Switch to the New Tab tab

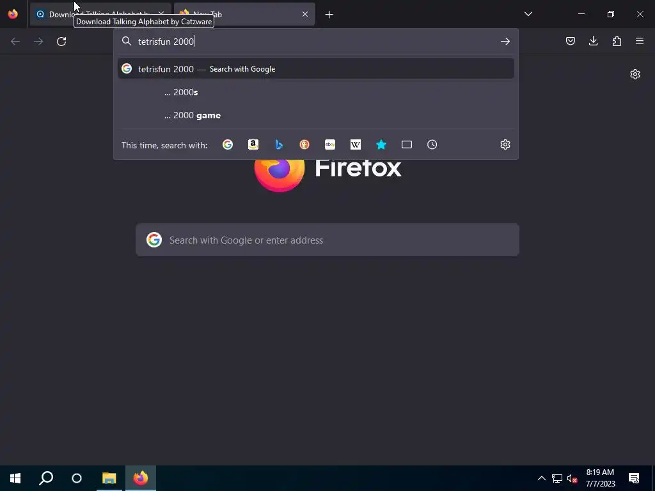244,14
